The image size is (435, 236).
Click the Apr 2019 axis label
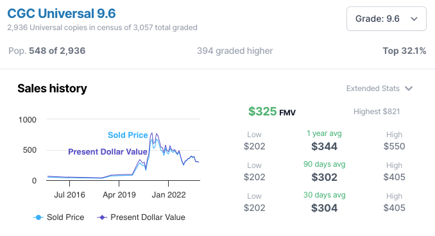119,195
